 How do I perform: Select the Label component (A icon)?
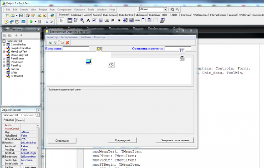click(88, 20)
